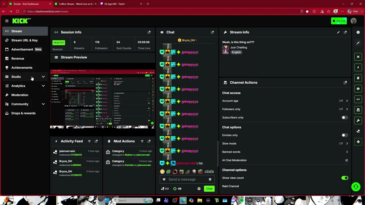Viewport: 365px width, 205px height.
Task: Toggle the wrench stream info widget icon
Action: (358, 120)
